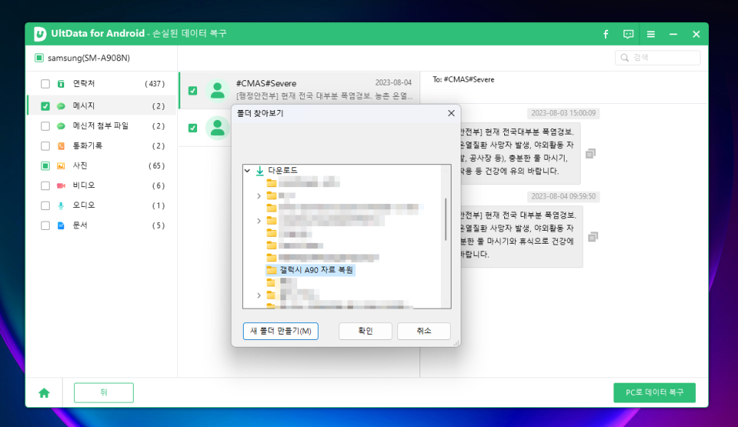Click the 검색 search field
This screenshot has width=738, height=427.
[658, 58]
